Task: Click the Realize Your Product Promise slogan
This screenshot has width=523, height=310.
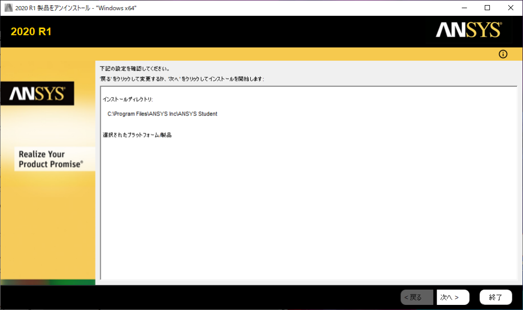Action: [x=51, y=159]
